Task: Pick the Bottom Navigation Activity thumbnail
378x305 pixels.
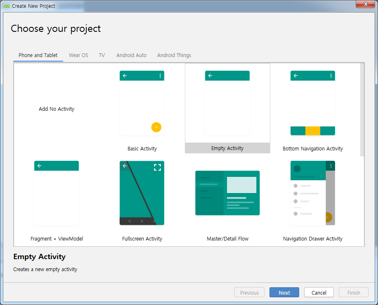Action: [x=313, y=103]
